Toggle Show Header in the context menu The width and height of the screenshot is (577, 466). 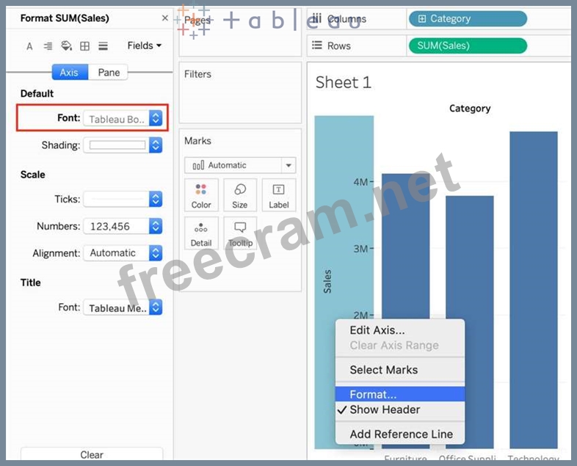coord(385,409)
